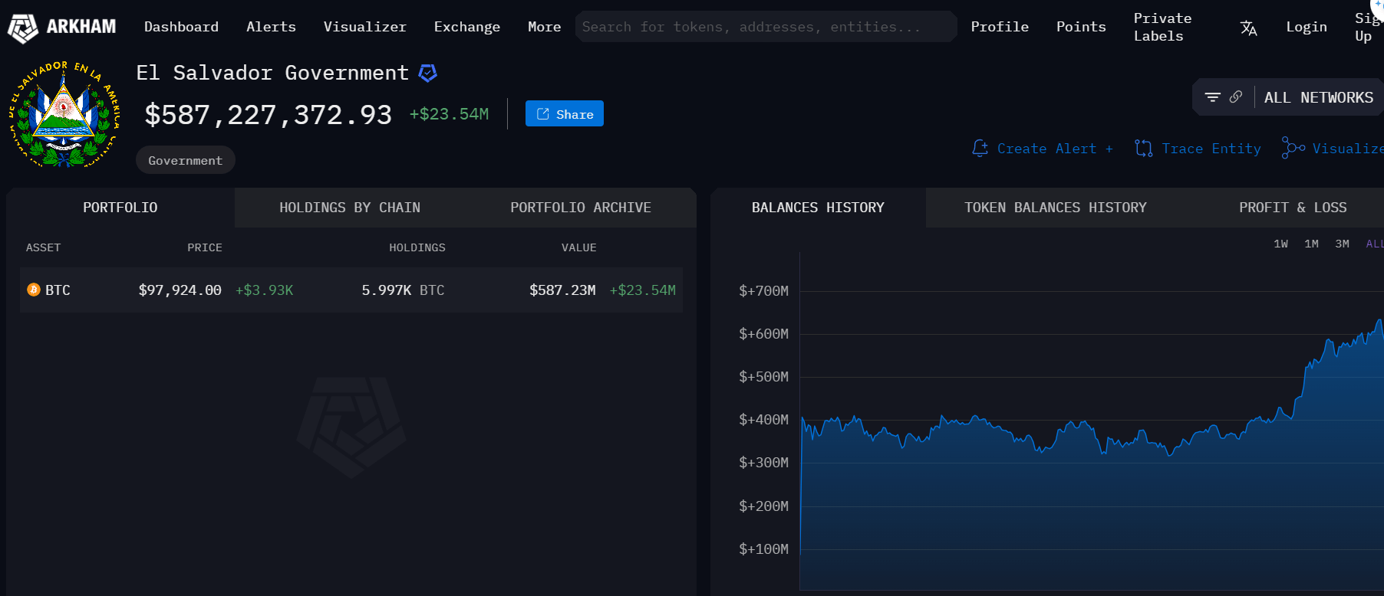This screenshot has width=1384, height=596.
Task: Click the bell icon of Create Alert
Action: [x=980, y=148]
